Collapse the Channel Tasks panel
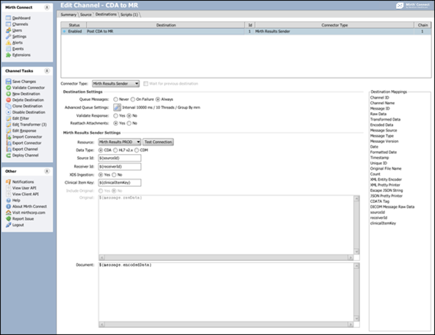 [46, 71]
